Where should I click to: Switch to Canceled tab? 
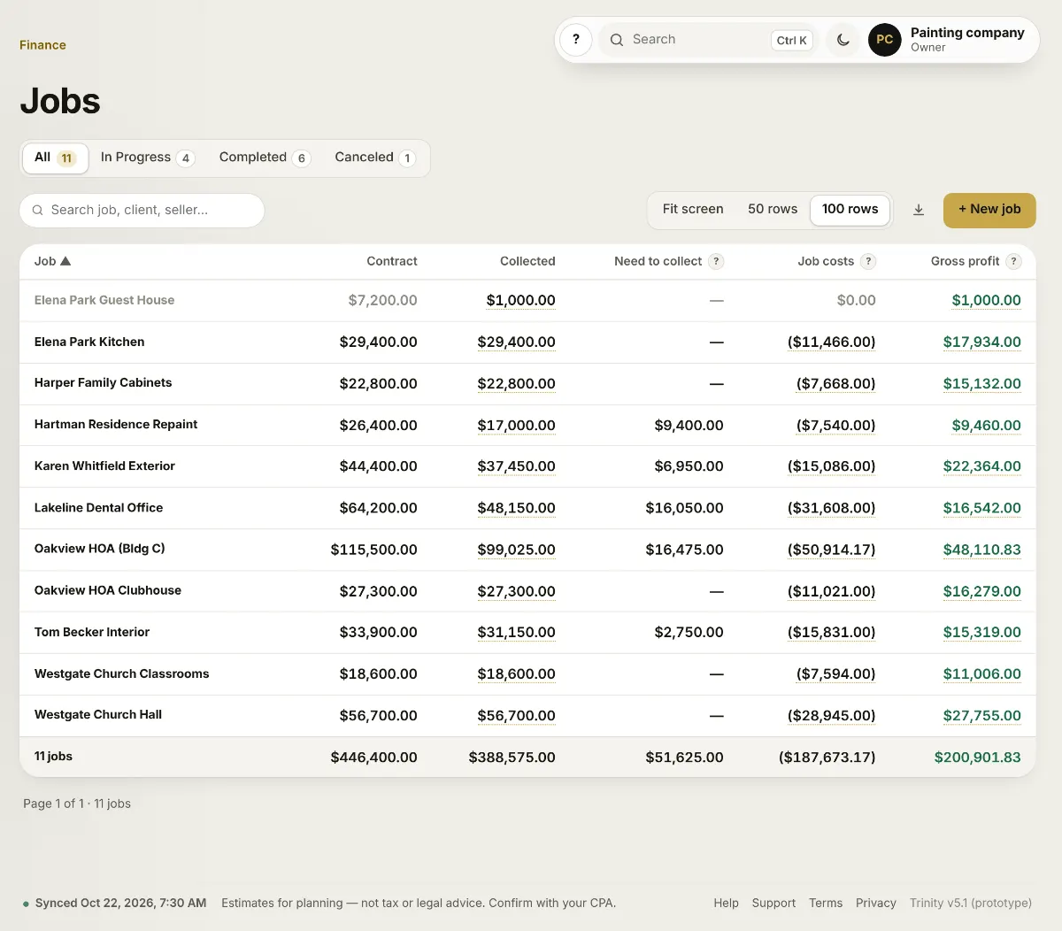pyautogui.click(x=374, y=158)
